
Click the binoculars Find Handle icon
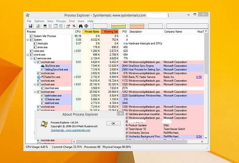tap(80, 26)
